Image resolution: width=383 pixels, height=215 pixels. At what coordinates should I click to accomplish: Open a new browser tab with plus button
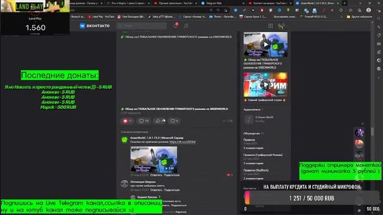click(x=345, y=3)
